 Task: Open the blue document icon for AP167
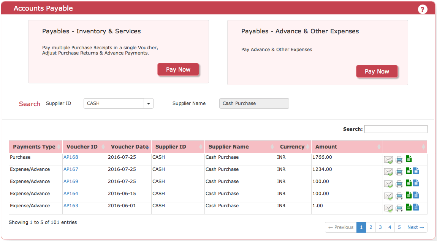tap(416, 171)
